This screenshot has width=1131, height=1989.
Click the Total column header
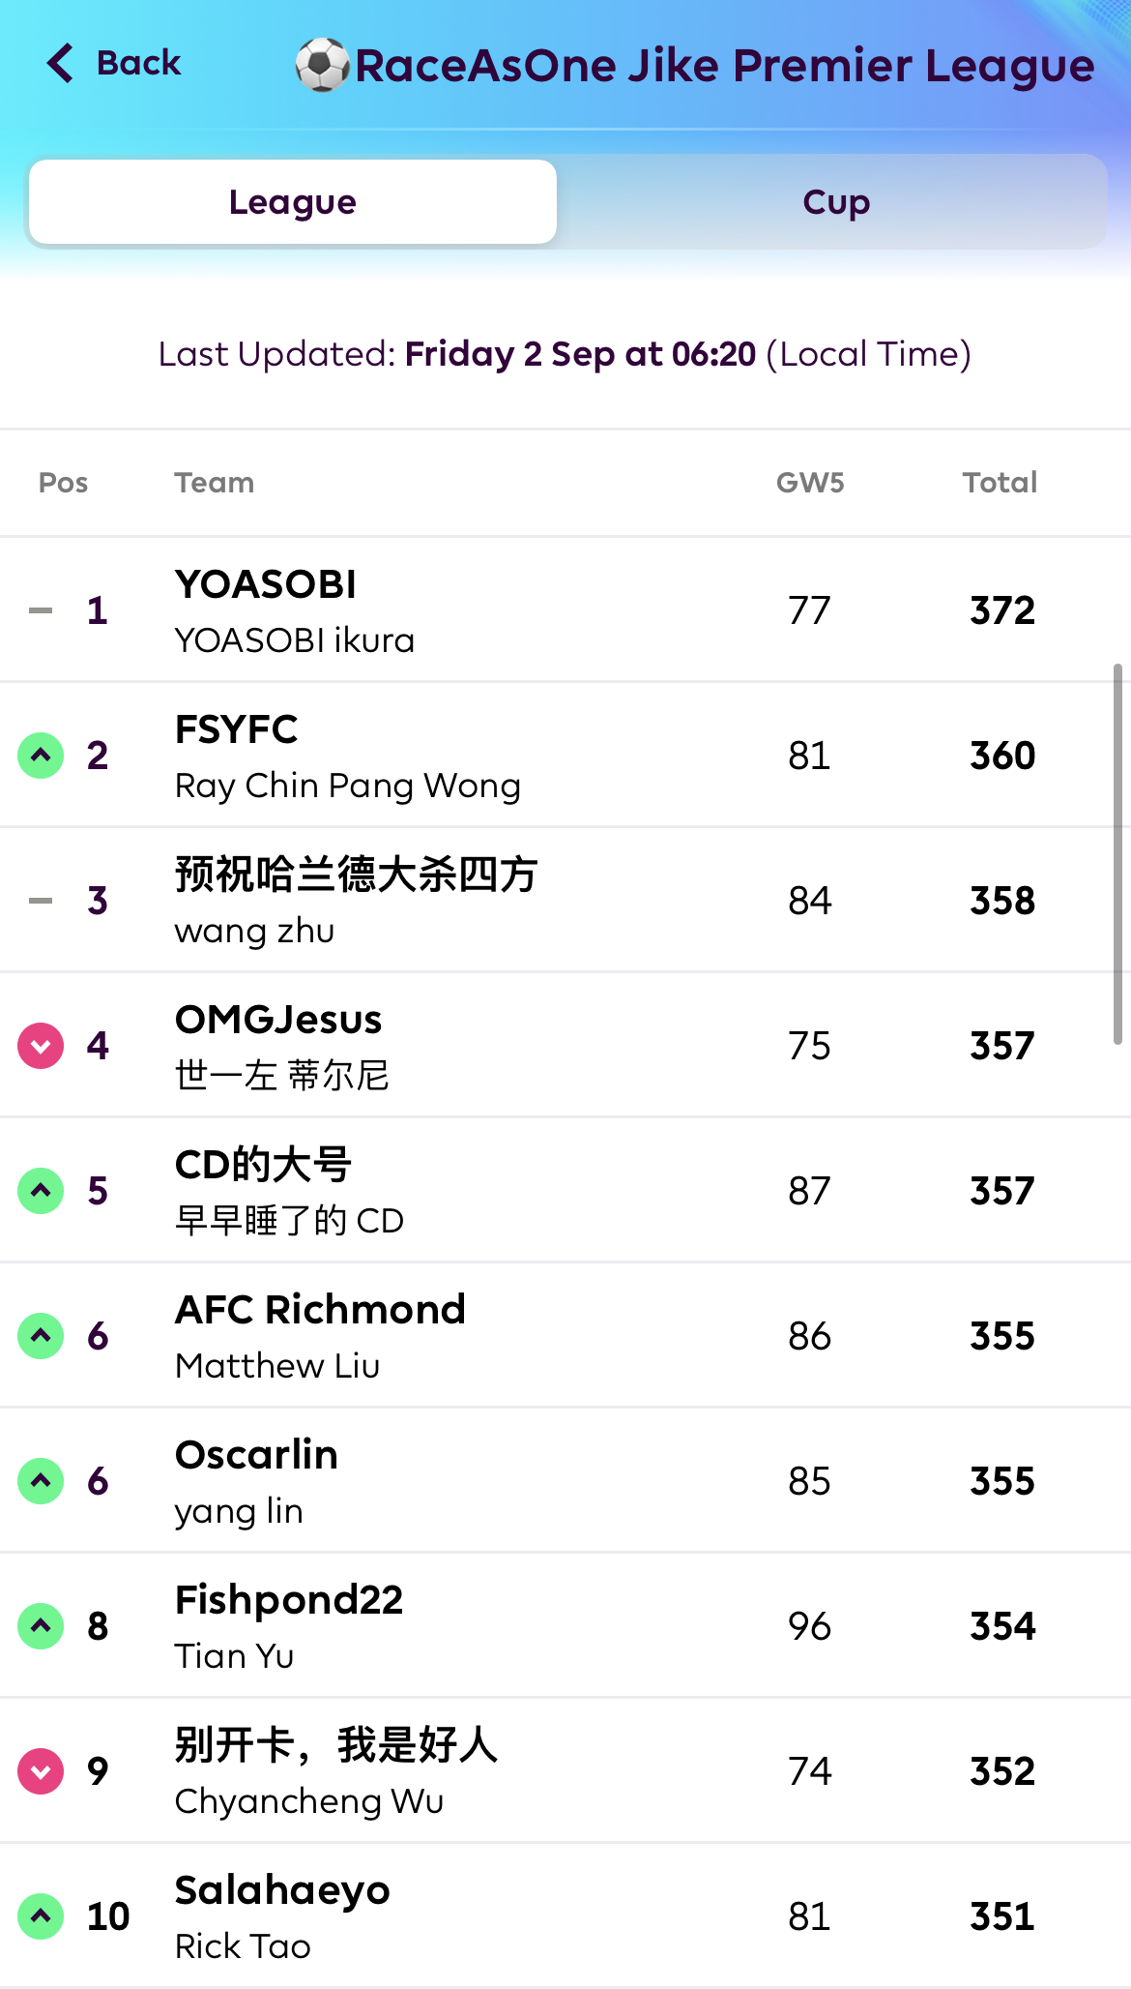click(1000, 483)
